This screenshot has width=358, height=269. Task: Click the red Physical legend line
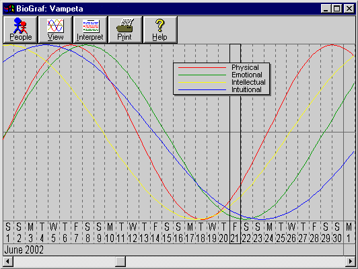pyautogui.click(x=202, y=67)
